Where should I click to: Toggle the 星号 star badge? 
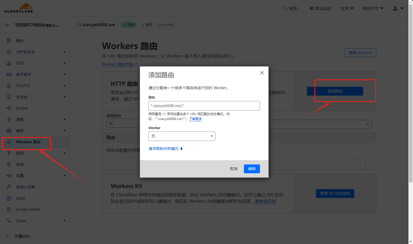pos(147,25)
